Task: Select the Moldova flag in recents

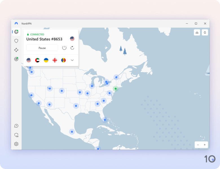Action: pos(63,60)
